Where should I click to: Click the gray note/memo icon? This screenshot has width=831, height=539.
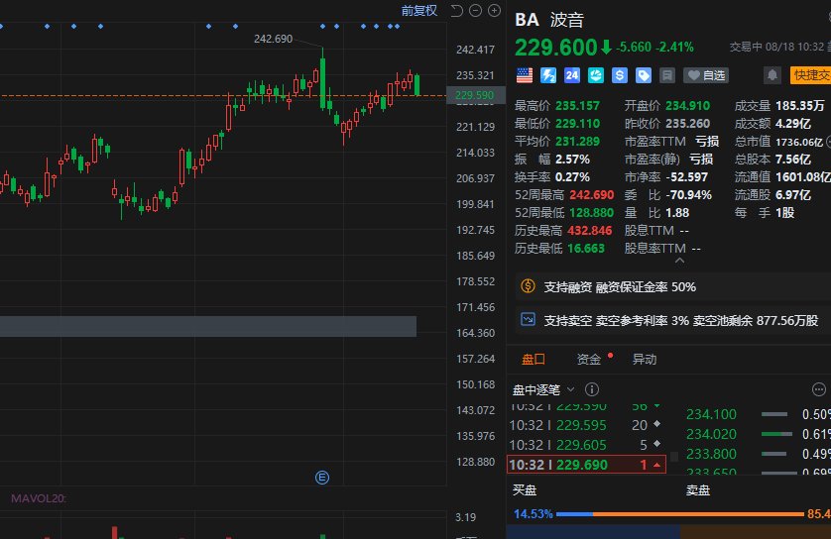(x=667, y=75)
